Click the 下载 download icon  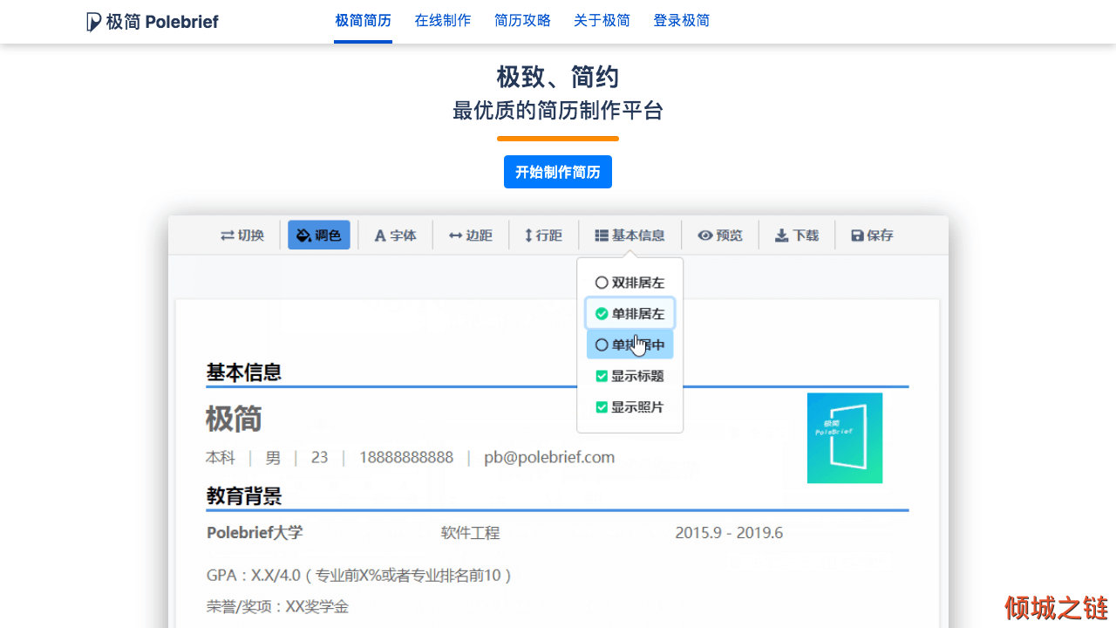pyautogui.click(x=782, y=235)
